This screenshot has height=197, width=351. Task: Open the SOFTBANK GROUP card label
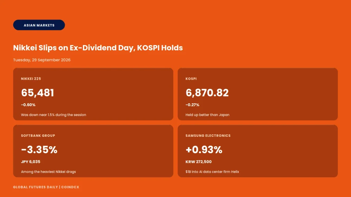coord(38,135)
